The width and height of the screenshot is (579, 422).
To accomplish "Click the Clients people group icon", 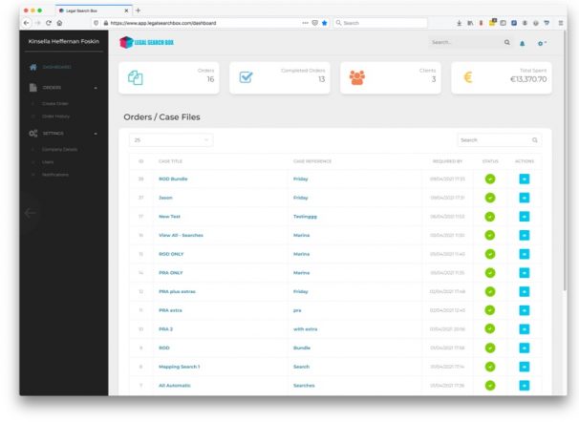I will click(x=357, y=77).
